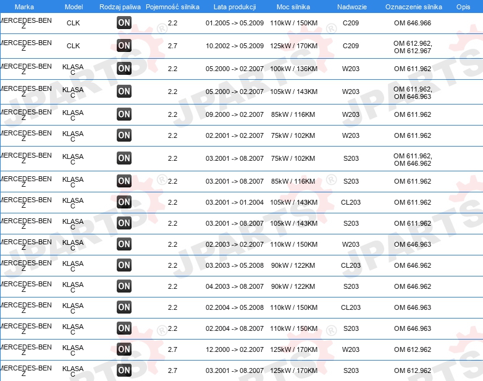The width and height of the screenshot is (483, 381).
Task: Click the ON diesel icon in the CLK 2.2 row
Action: point(124,22)
